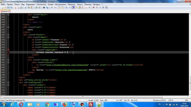191x107 pixels.
Task: Toggle word wrap in toolbar
Action: click(x=67, y=7)
